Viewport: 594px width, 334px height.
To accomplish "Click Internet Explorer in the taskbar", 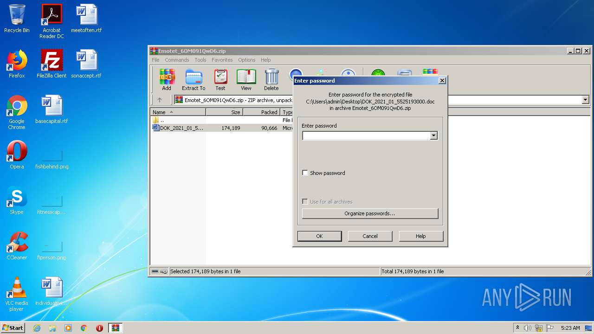I will pos(37,328).
